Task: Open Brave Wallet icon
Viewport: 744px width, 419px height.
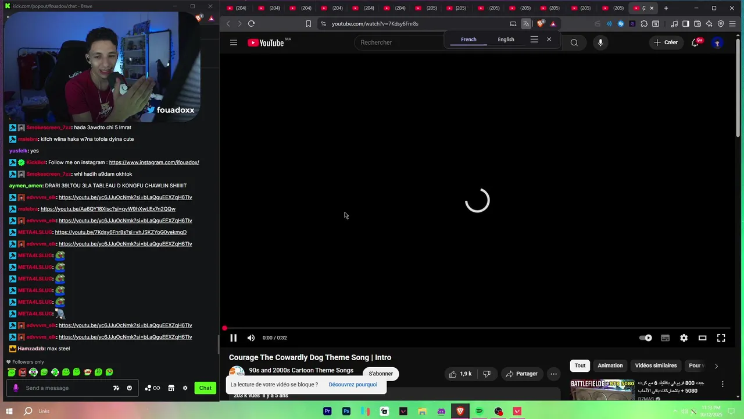Action: pyautogui.click(x=697, y=24)
